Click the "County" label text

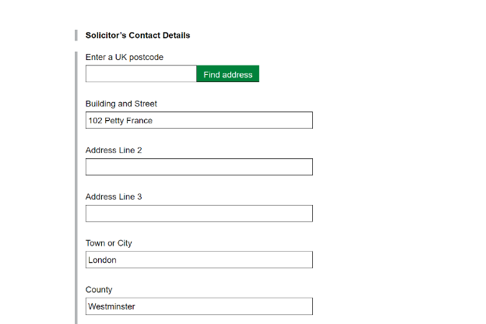click(99, 290)
